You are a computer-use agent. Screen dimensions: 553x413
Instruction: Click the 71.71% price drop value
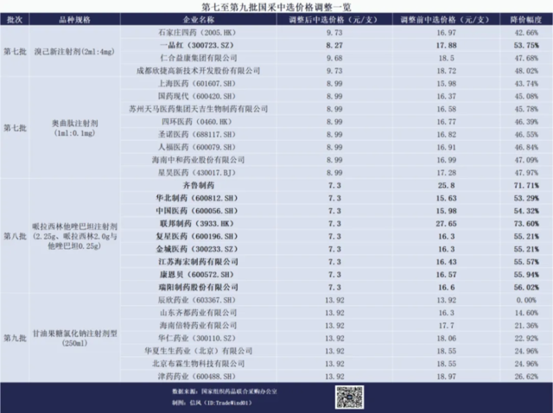point(526,185)
